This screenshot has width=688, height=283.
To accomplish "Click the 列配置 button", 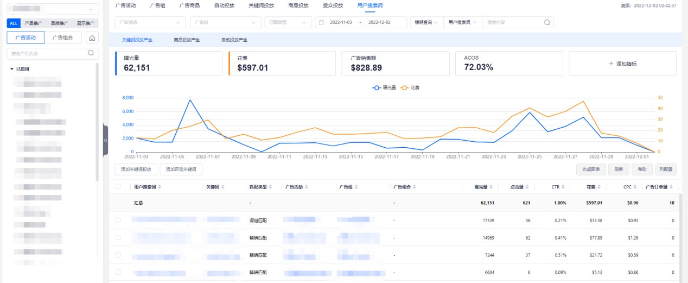I will (x=666, y=169).
